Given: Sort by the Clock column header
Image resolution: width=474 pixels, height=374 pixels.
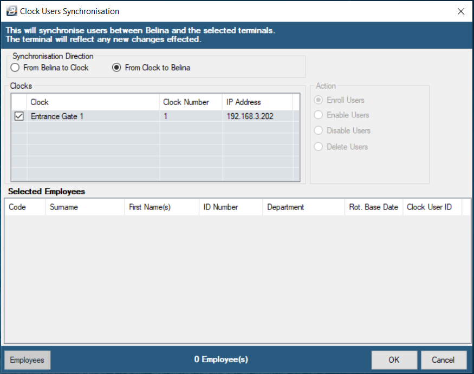Looking at the screenshot, I should [x=93, y=102].
